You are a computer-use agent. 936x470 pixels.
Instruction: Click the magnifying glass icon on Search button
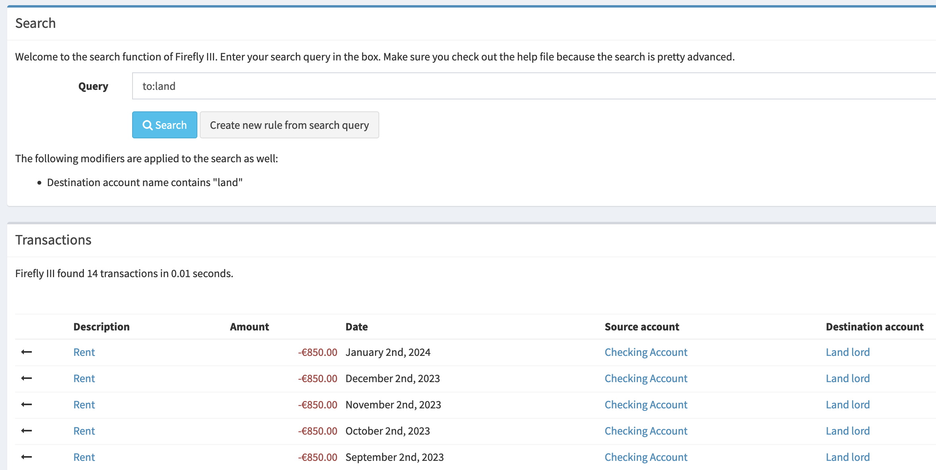(148, 125)
